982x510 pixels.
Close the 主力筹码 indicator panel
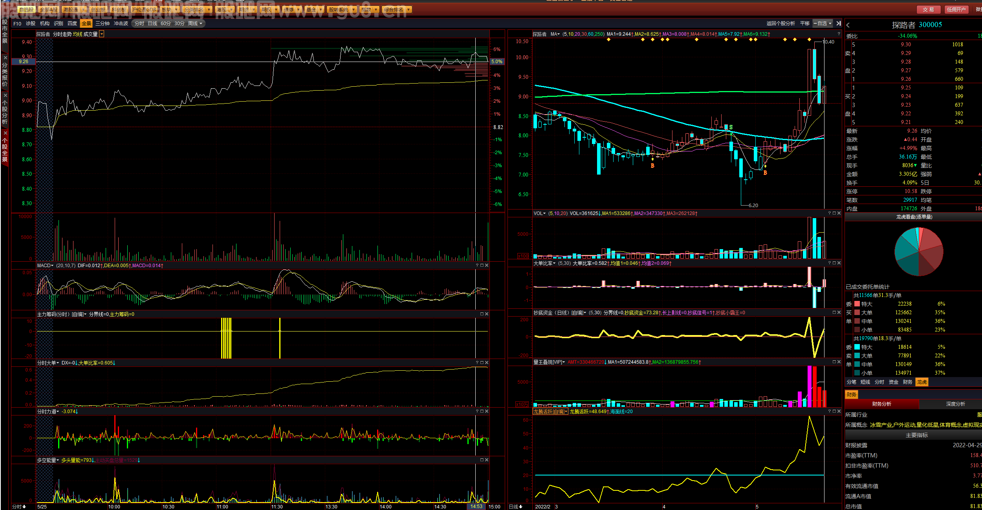coord(487,314)
